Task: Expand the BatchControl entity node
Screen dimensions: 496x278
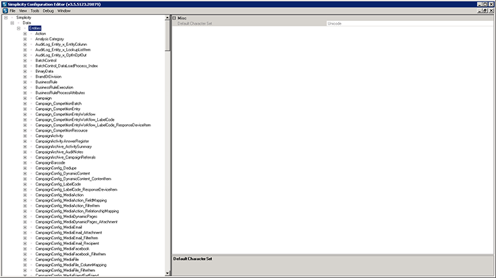Action: 25,61
